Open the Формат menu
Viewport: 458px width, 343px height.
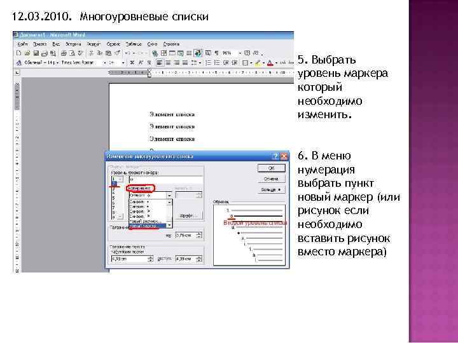click(94, 44)
